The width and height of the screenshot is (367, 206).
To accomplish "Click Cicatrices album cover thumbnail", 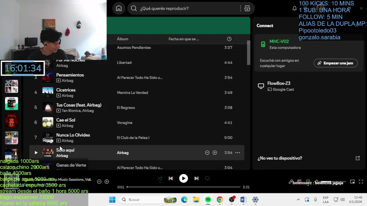I will 48,92.
